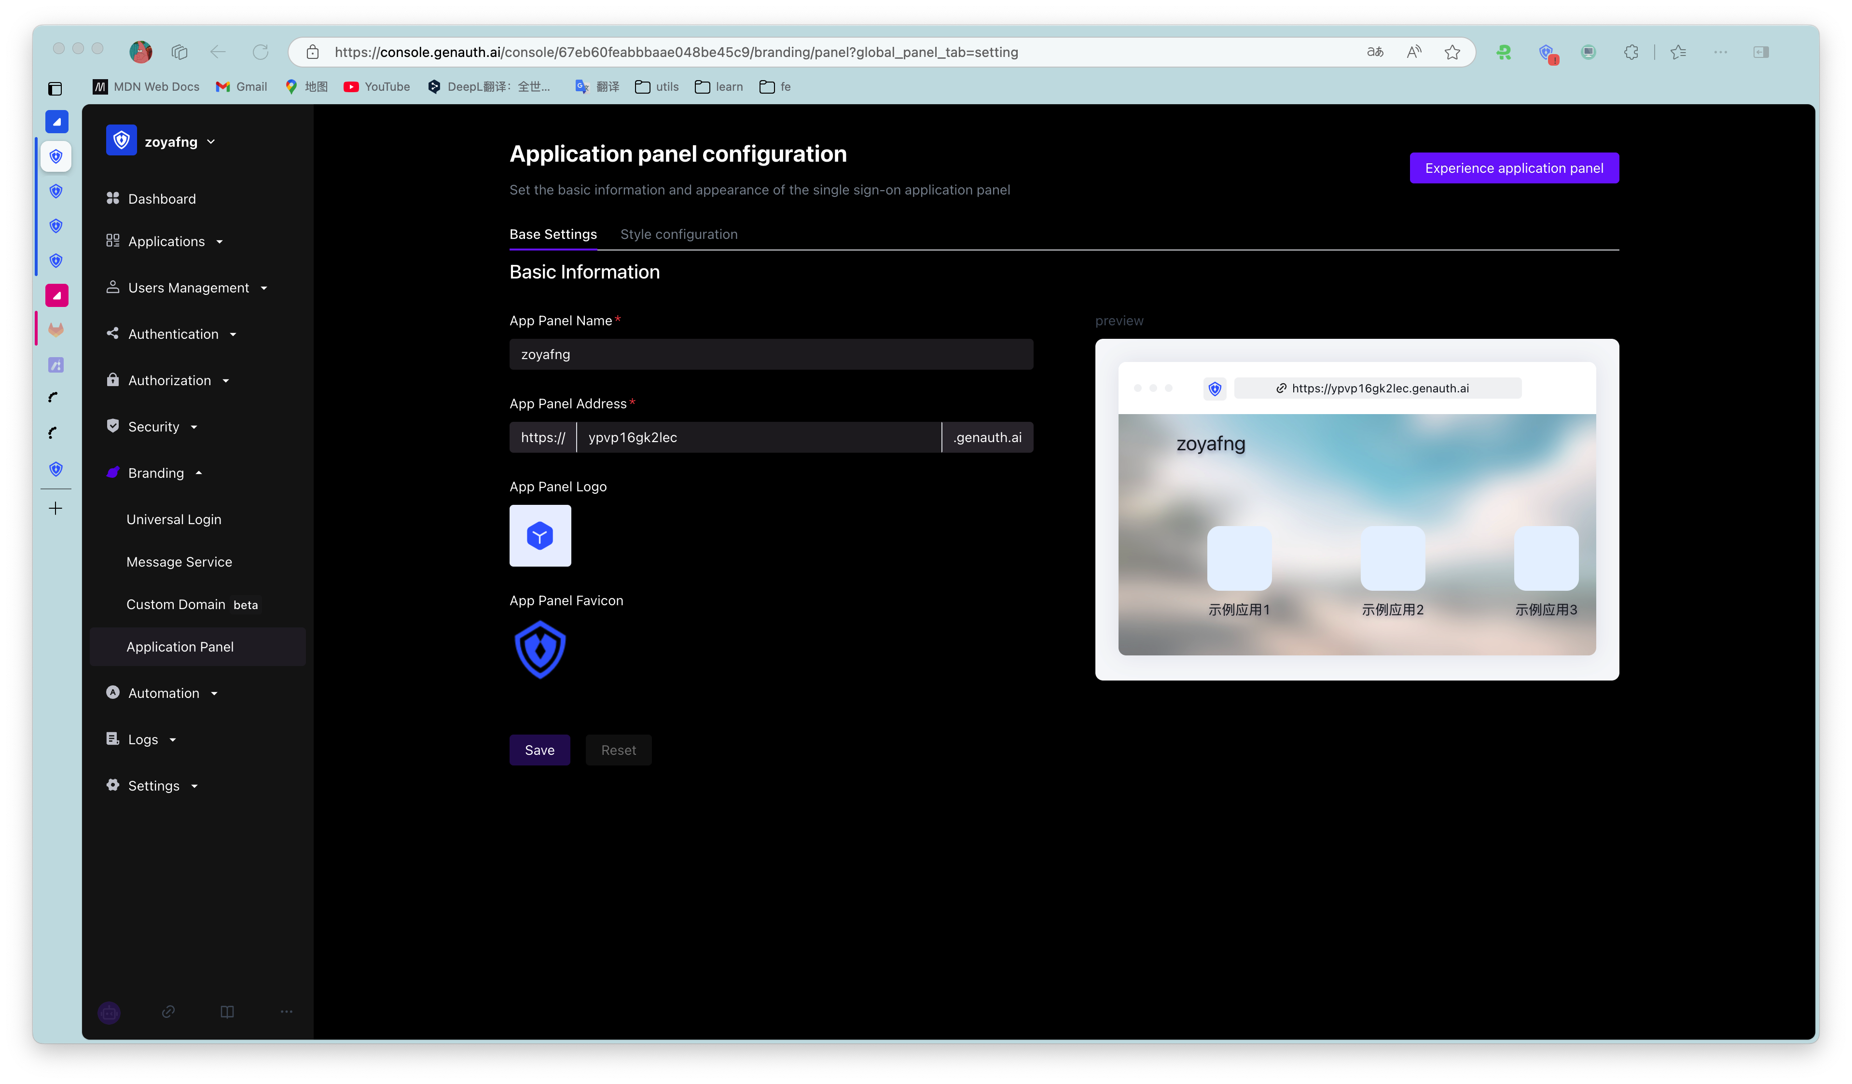Open Universal Login under Branding

click(173, 520)
